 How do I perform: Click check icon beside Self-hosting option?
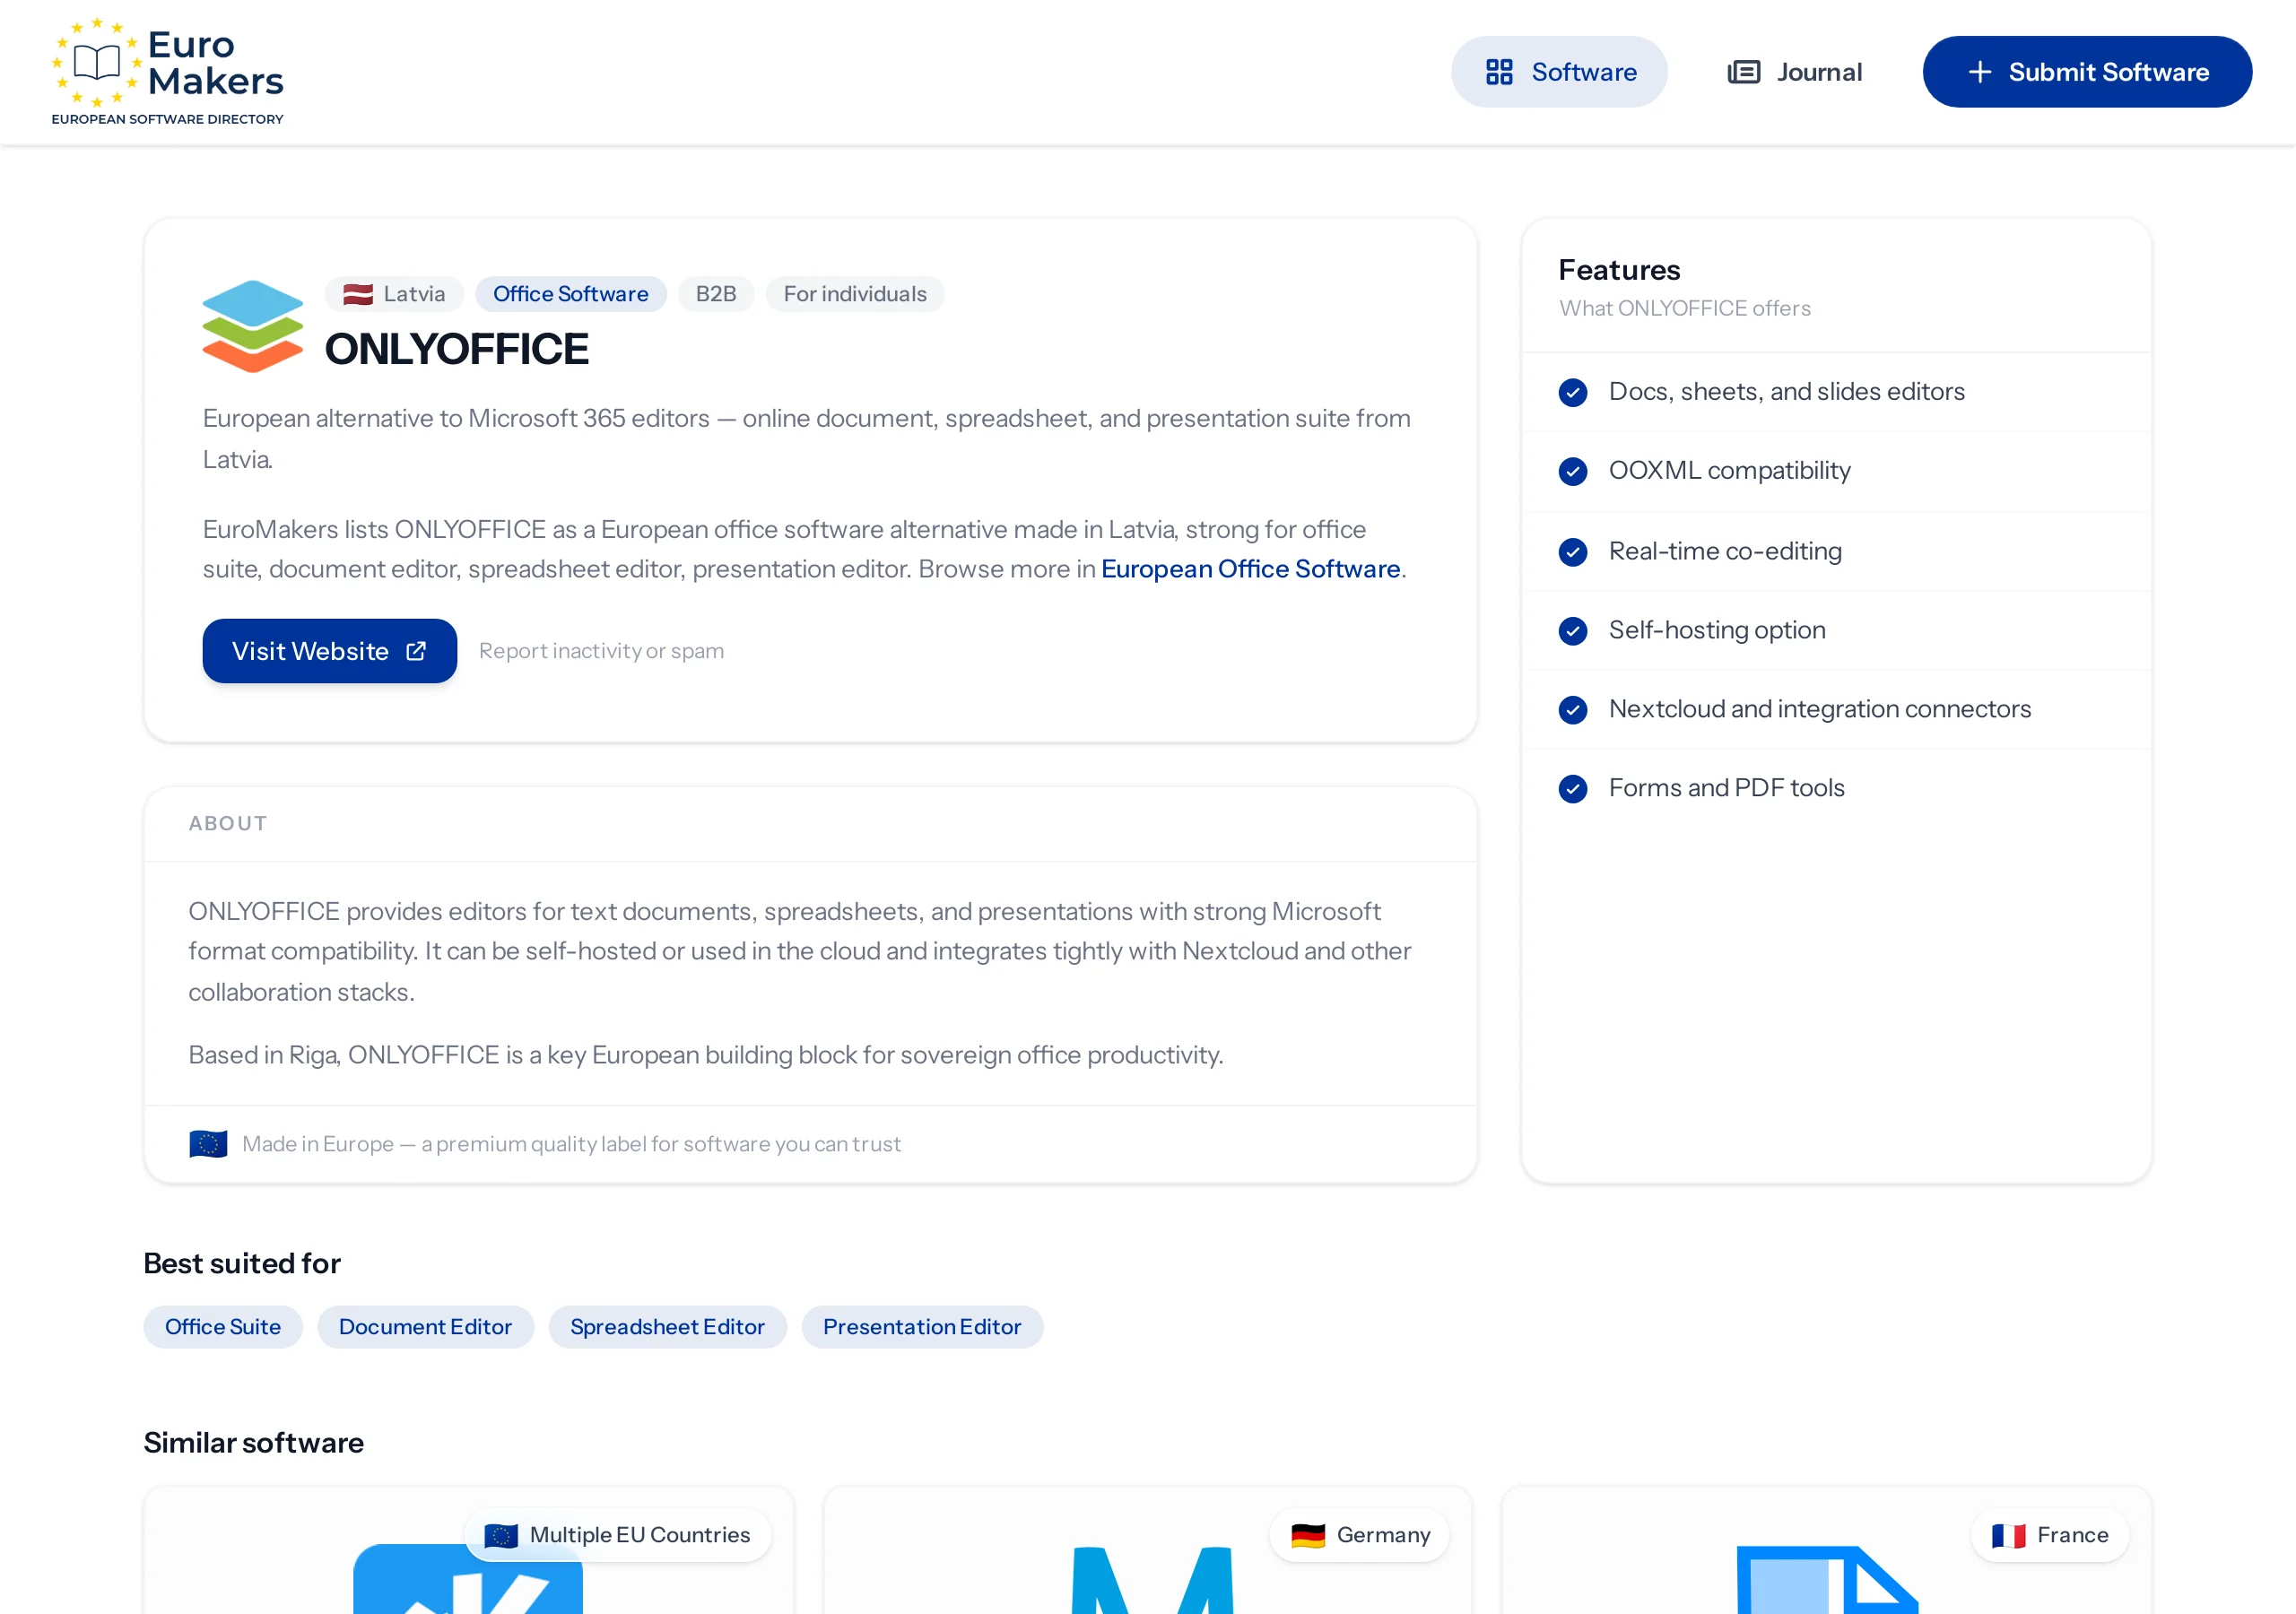[x=1573, y=630]
